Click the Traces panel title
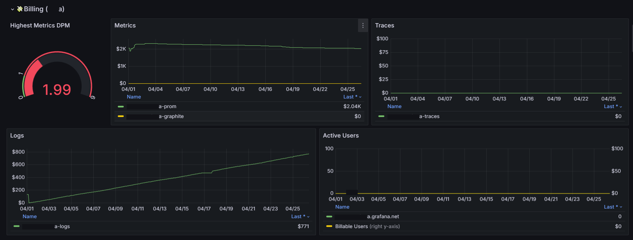633x240 pixels. (384, 25)
